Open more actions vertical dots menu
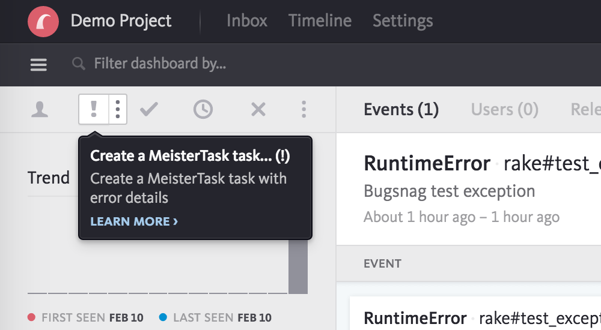 tap(304, 109)
